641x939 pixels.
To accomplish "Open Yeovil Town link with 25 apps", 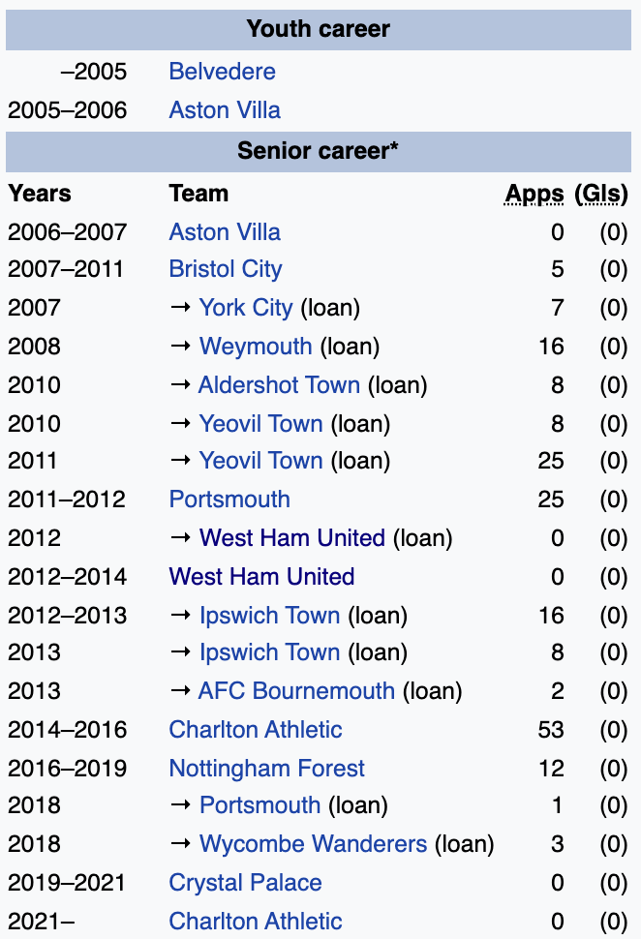I will [x=260, y=461].
